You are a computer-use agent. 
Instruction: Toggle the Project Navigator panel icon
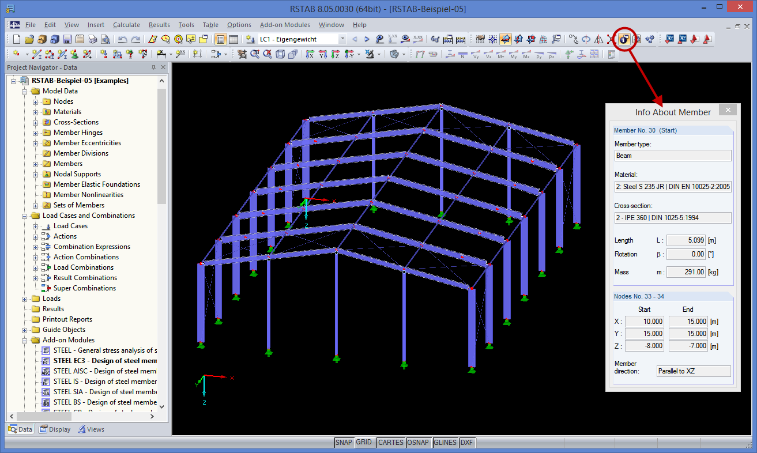coord(221,39)
